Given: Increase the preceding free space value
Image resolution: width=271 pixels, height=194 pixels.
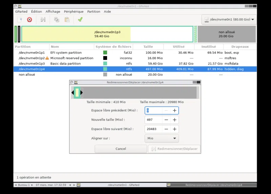Looking at the screenshot, I should coord(174,110).
